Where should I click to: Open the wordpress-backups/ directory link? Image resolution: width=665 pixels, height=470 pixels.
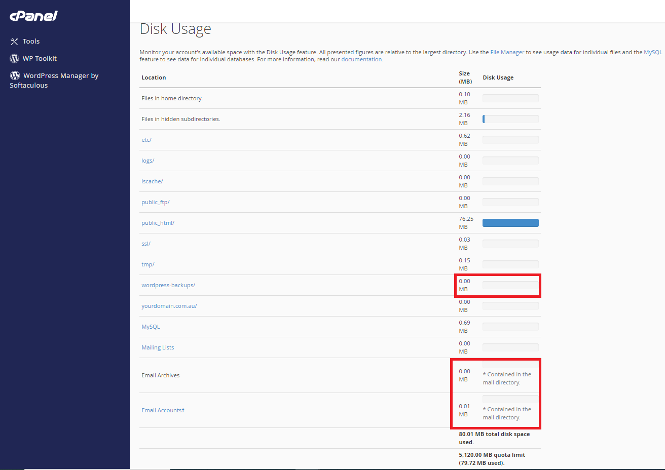168,285
